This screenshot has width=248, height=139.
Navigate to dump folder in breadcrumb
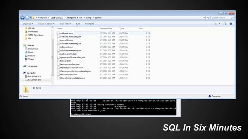pyautogui.click(x=89, y=18)
